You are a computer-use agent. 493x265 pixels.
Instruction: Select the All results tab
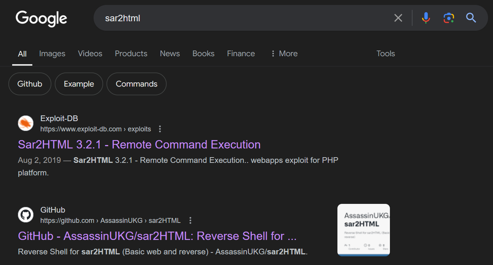(22, 54)
